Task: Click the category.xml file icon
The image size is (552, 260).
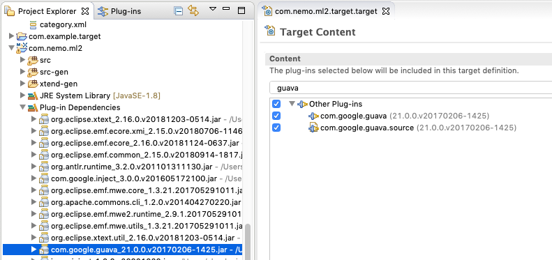Action: pyautogui.click(x=33, y=25)
